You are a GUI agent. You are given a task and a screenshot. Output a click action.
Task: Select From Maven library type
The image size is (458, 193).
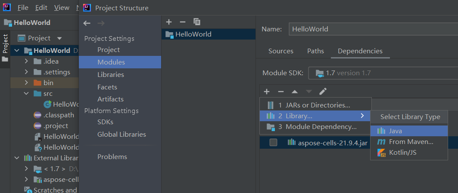tap(409, 142)
